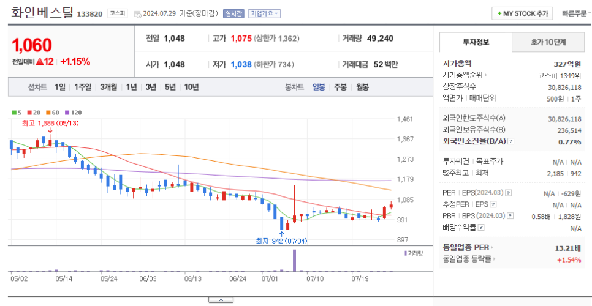592x306 pixels.
Task: Select the 일봉 candle chart
Action: pos(319,87)
